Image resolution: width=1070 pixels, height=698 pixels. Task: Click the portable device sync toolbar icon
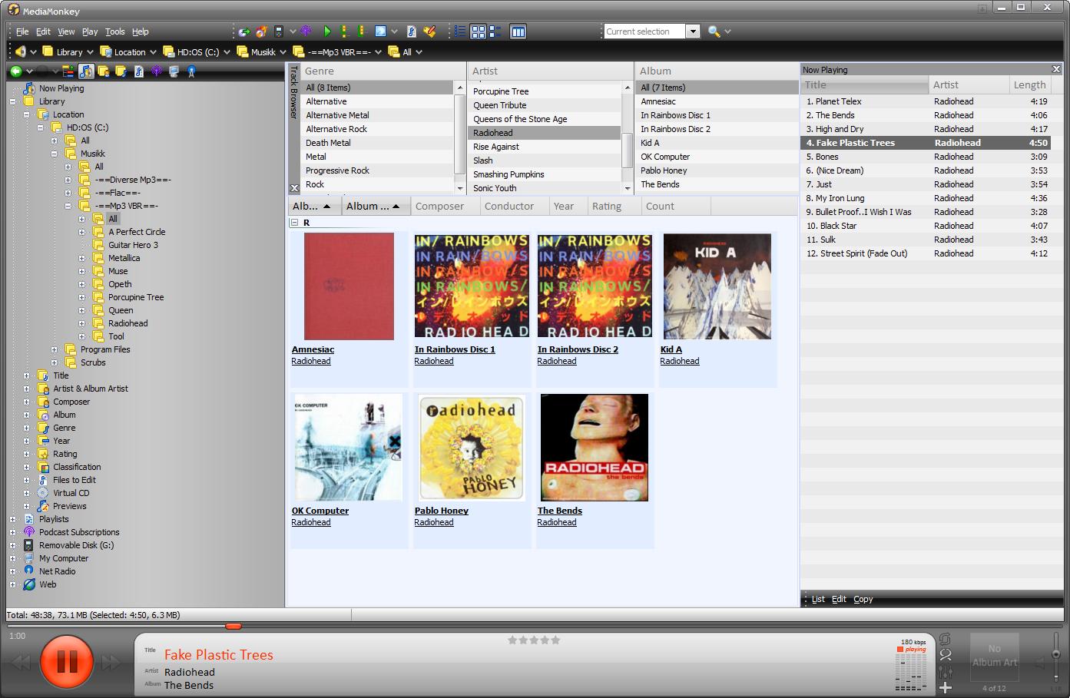[279, 31]
